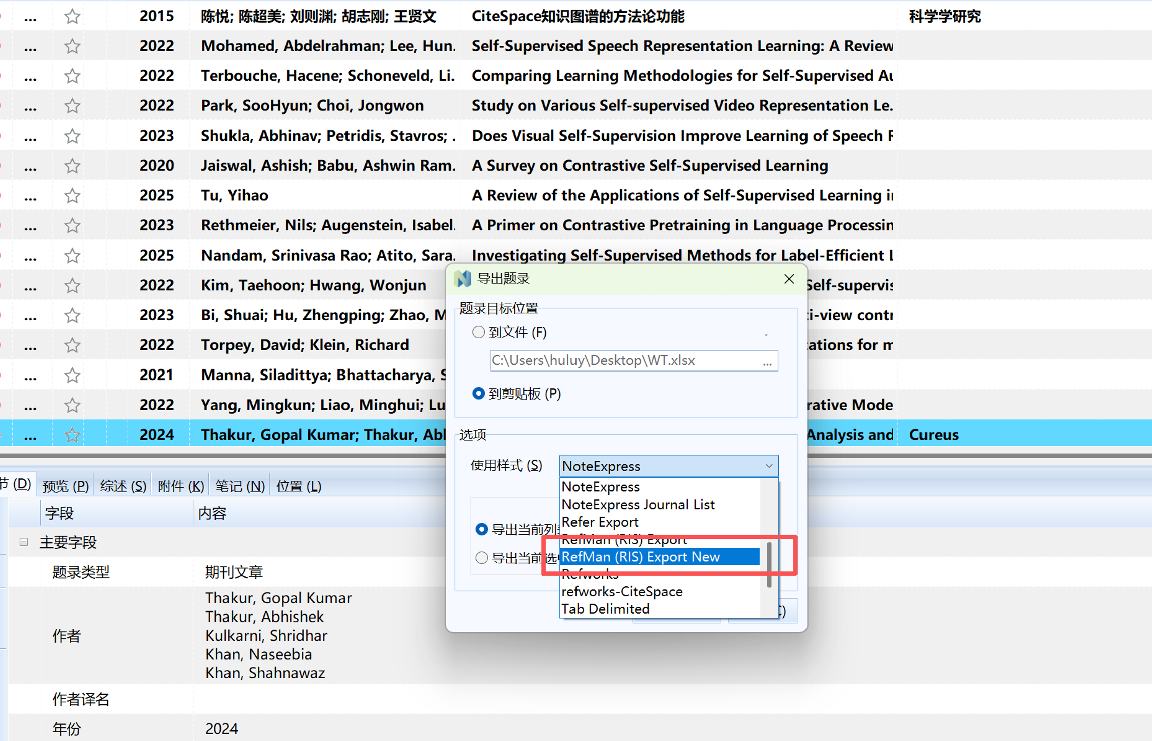Star the Manna, Siladittya record

click(x=72, y=375)
